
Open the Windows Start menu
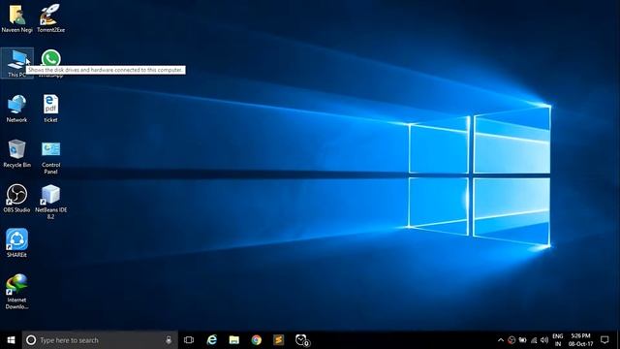pos(11,340)
